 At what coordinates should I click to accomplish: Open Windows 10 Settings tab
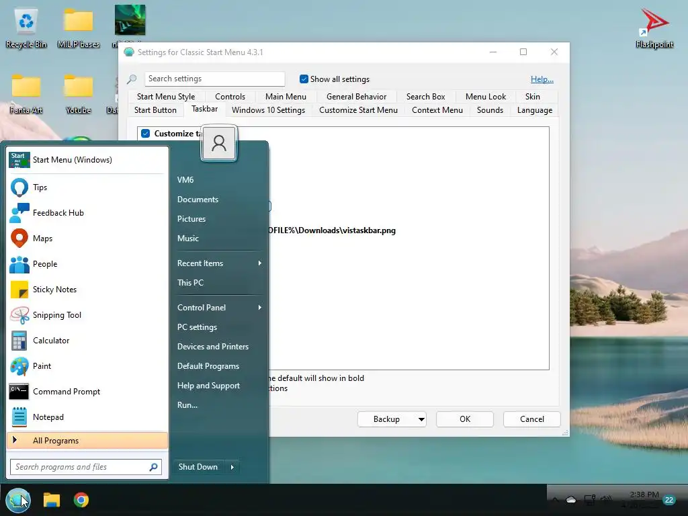[268, 110]
